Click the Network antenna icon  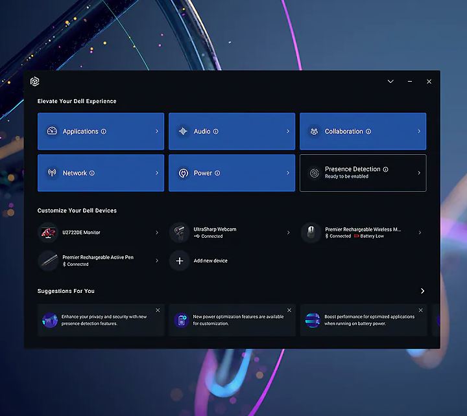[x=52, y=173]
